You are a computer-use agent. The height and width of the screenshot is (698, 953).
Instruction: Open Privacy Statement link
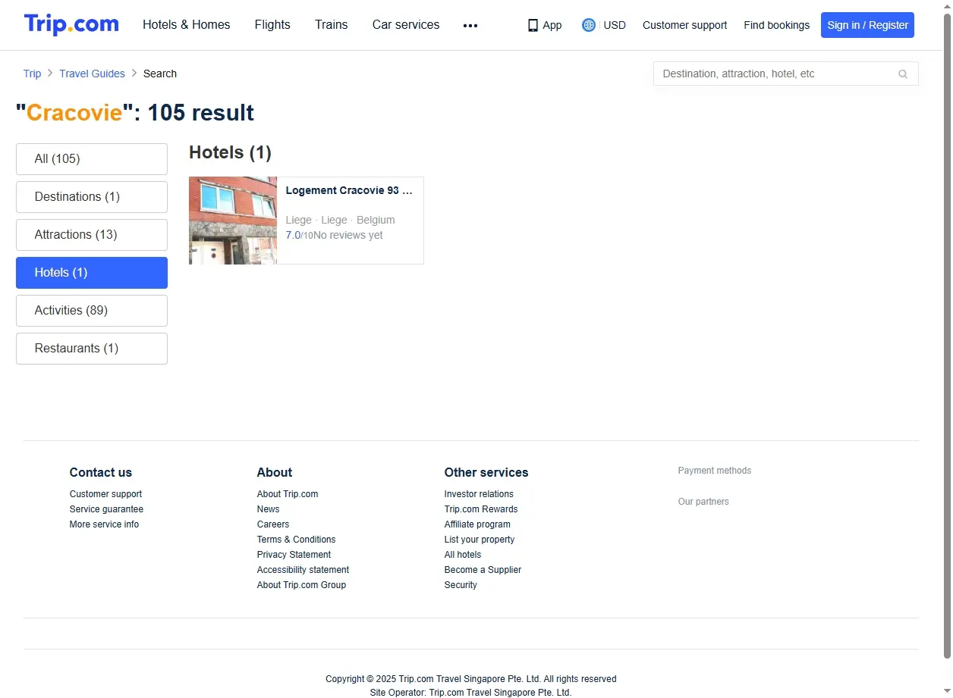(294, 555)
